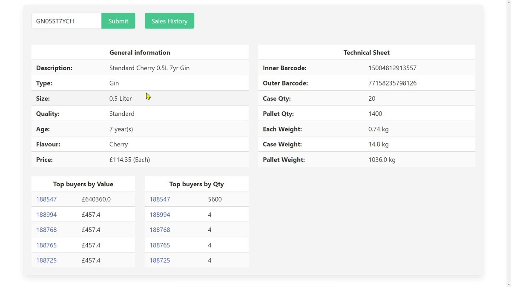Click the price value '£114.35 (Each)'
Screen dimensions: 511x287
(x=130, y=159)
